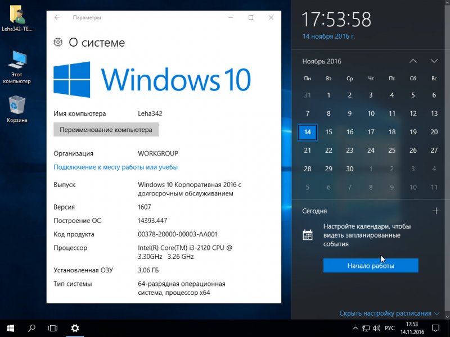Select day 16 in the calendar
450x337 pixels.
coord(349,132)
